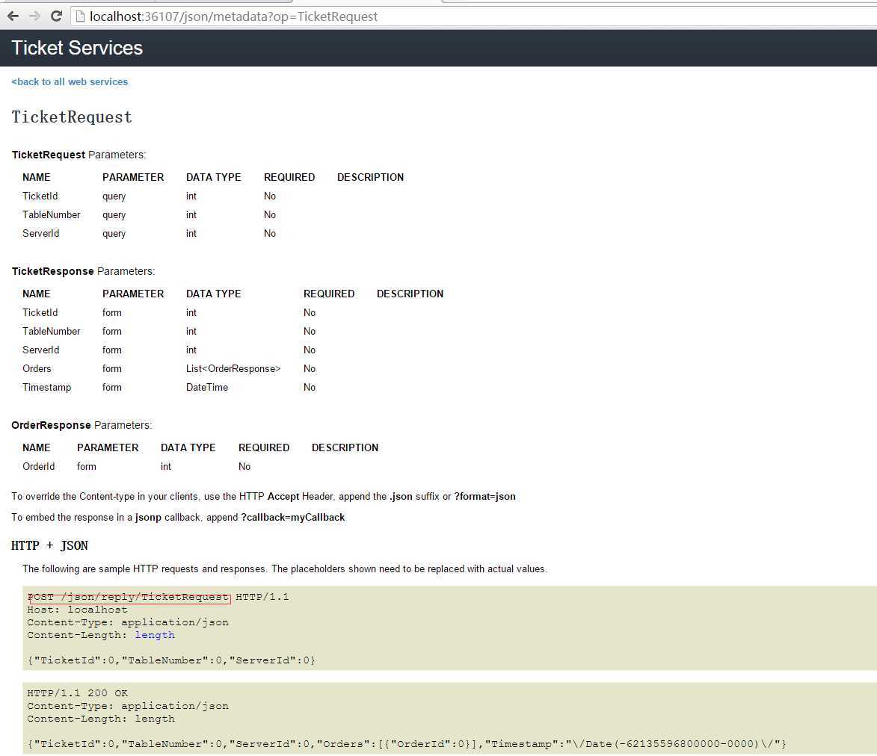Screen dimensions: 877x756
Task: Click the .json suffix text
Action: click(x=401, y=497)
